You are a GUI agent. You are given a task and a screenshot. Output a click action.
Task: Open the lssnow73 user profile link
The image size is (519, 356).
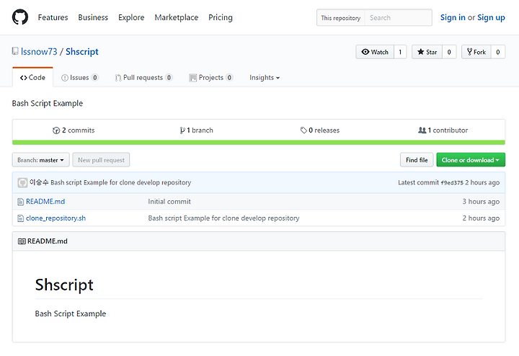tap(39, 52)
